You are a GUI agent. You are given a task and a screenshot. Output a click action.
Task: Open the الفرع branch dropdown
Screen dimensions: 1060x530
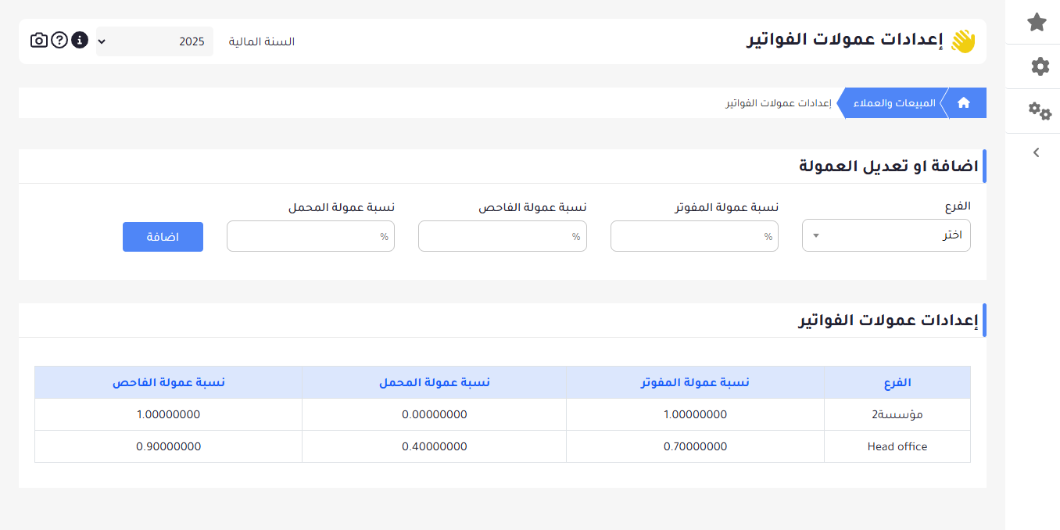pos(886,235)
